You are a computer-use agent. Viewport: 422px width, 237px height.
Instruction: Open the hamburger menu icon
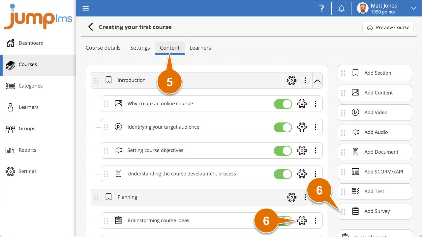tap(86, 8)
